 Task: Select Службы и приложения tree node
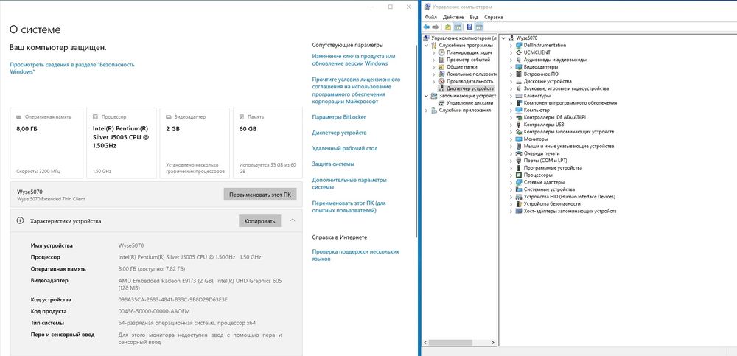[x=465, y=110]
